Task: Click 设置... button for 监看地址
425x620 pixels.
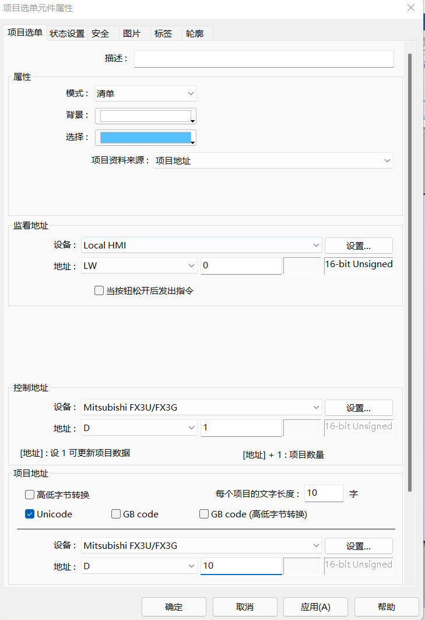Action: click(359, 245)
